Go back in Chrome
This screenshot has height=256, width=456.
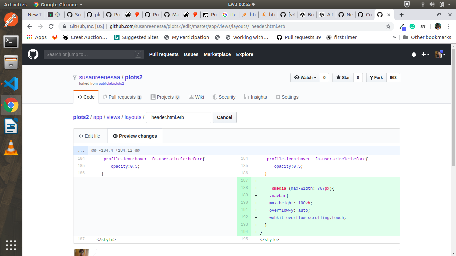[x=30, y=26]
